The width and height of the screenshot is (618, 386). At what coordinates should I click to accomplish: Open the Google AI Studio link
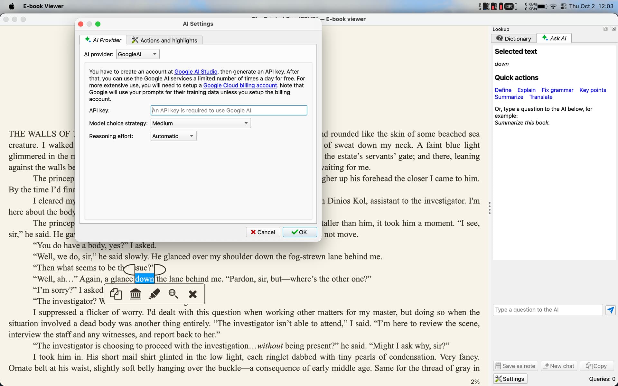coord(196,71)
